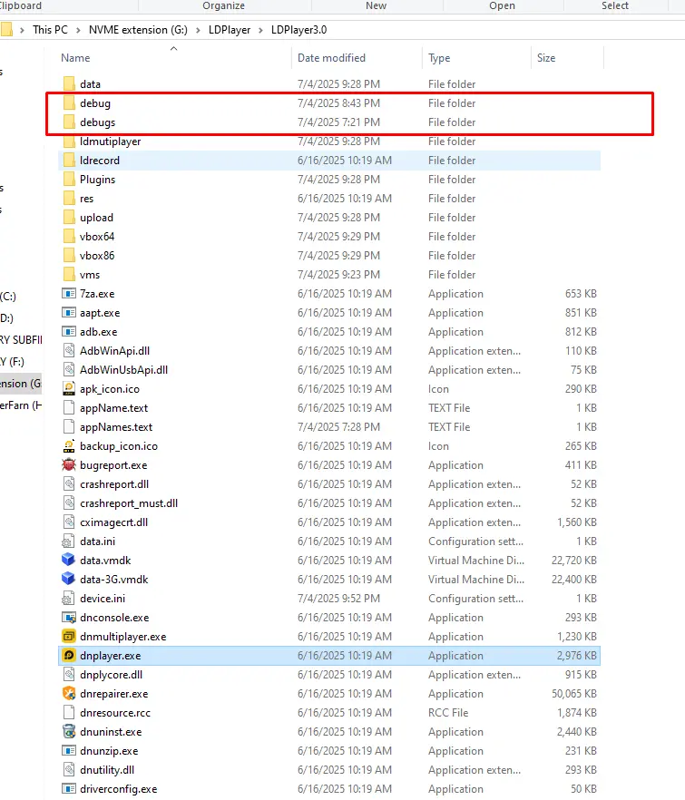Select the cximagecrt.dll file name
Screen dimensions: 685x800
(x=113, y=522)
